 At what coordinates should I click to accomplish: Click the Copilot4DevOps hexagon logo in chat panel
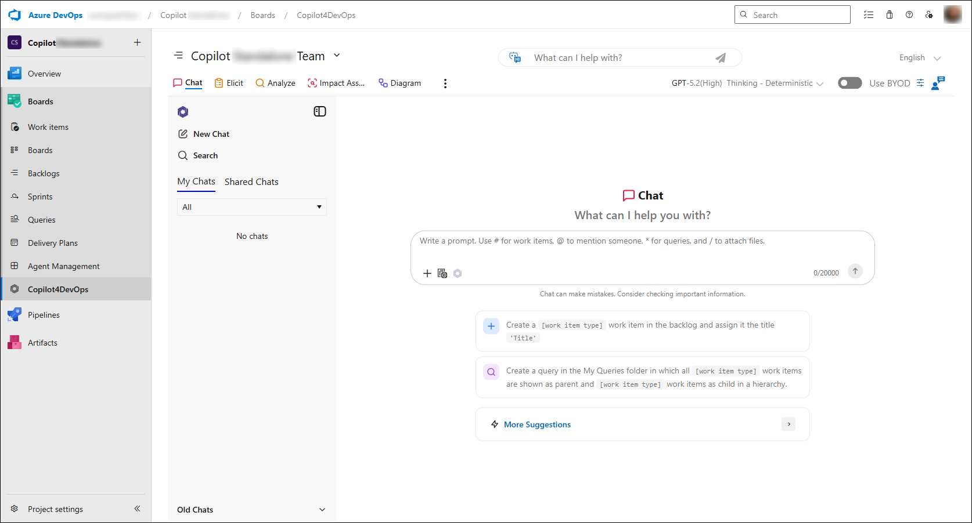click(x=183, y=112)
